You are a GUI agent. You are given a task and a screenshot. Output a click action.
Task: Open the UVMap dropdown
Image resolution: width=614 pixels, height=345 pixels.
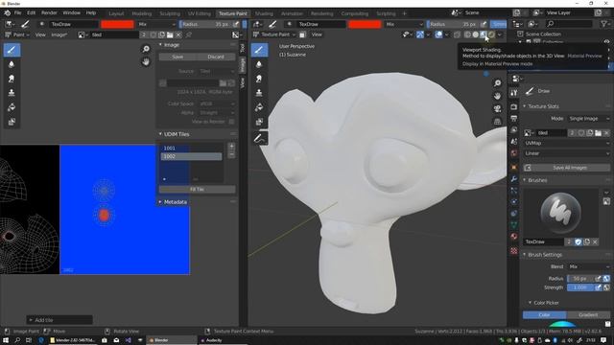point(567,143)
